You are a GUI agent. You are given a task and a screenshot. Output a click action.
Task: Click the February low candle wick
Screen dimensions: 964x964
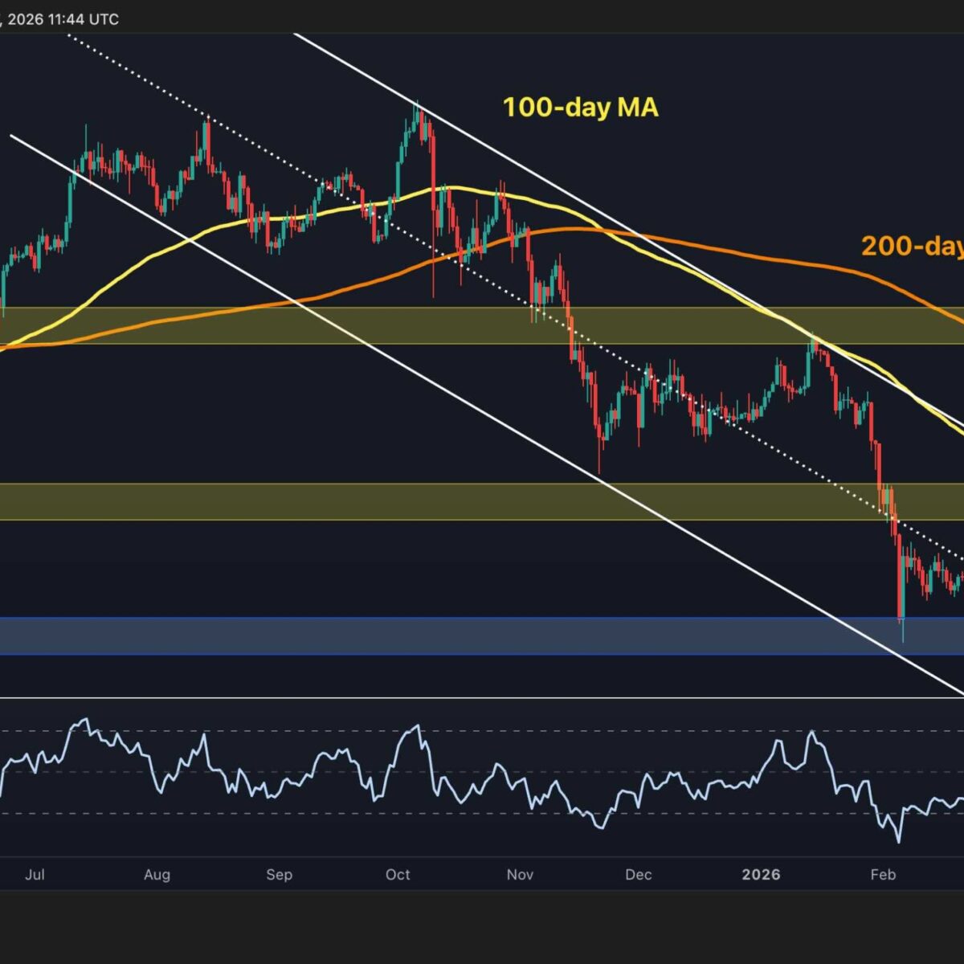click(x=903, y=631)
